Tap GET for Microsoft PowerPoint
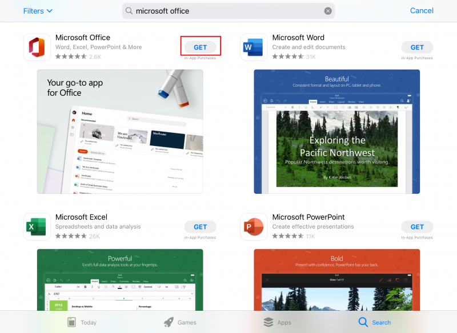Screen dimensions: 457x333 (x=417, y=226)
